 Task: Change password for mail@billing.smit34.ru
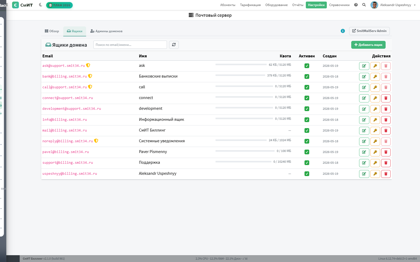[375, 131]
